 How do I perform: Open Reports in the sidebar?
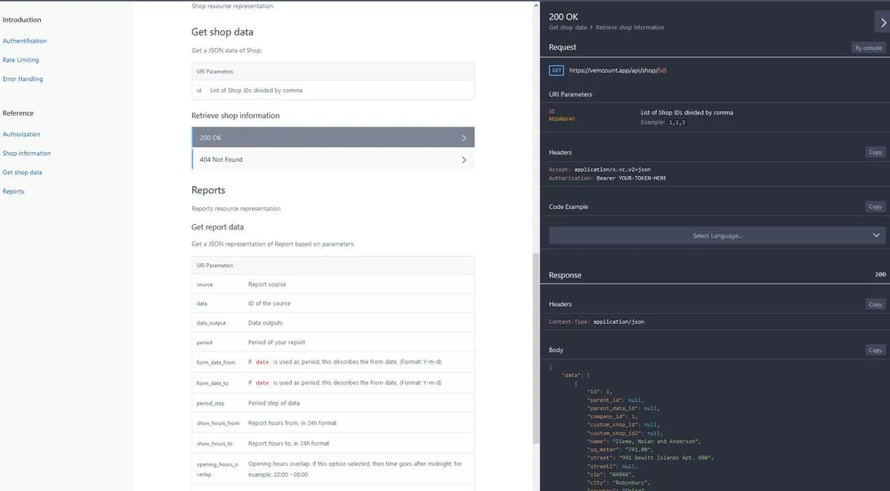click(x=13, y=191)
